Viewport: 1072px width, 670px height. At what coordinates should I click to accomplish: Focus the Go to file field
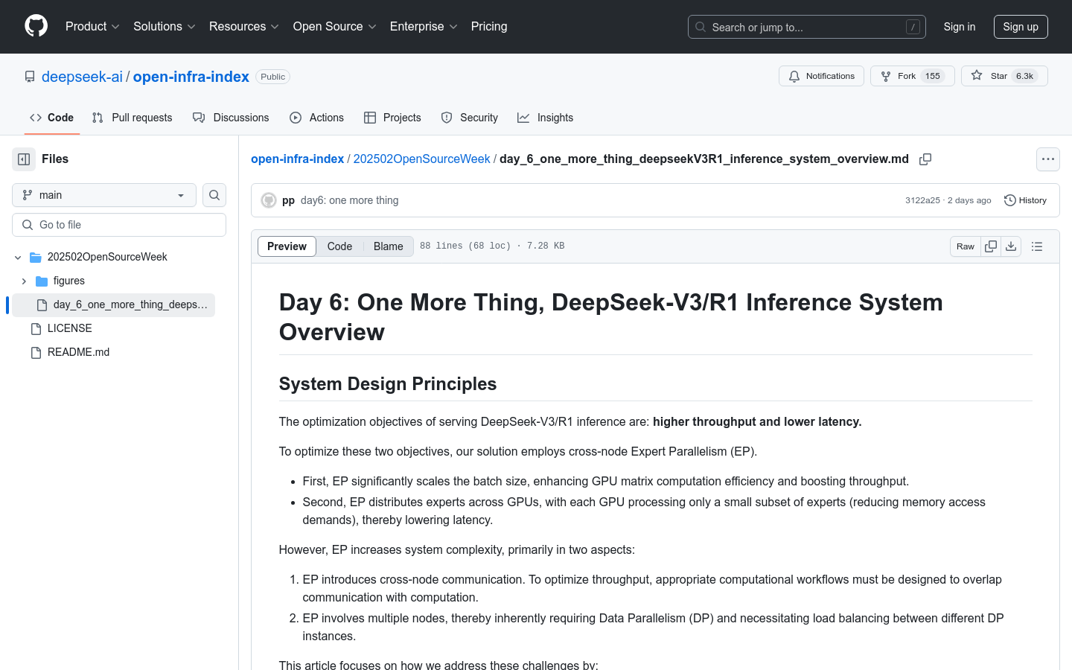(119, 225)
